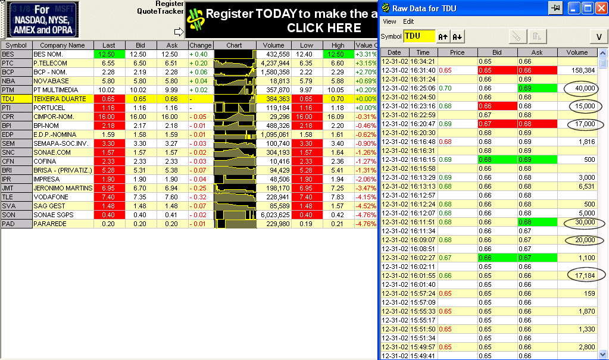Click the arrow icon beside Register QuoteTracker
609x360 pixels.
coord(179,32)
